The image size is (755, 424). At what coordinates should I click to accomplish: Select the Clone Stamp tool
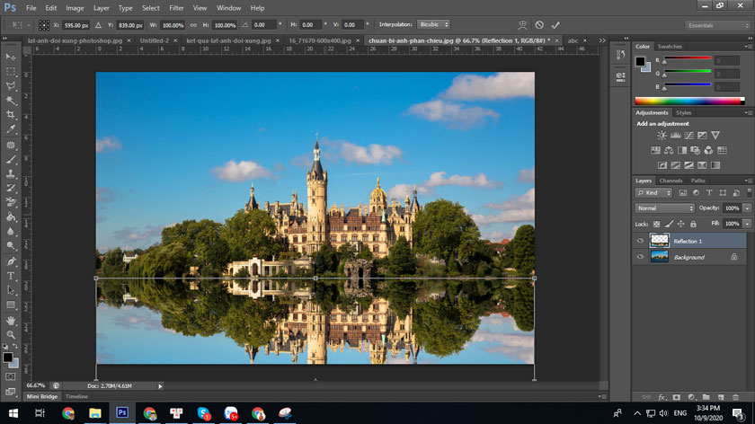(x=11, y=173)
